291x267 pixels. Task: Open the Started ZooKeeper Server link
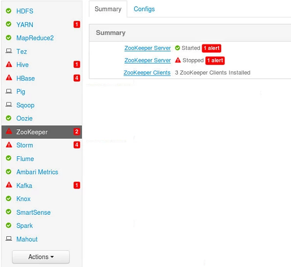(x=147, y=48)
